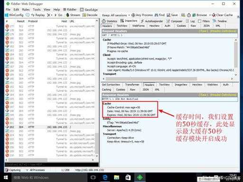Screen dimensions: 243x182
Task: Click the Protocol column header
Action: click(33, 21)
